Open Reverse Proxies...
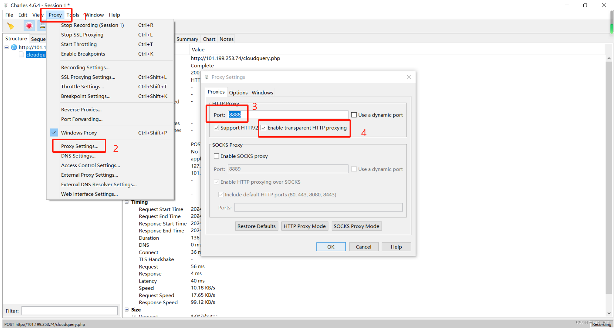The width and height of the screenshot is (615, 328). click(x=111, y=109)
